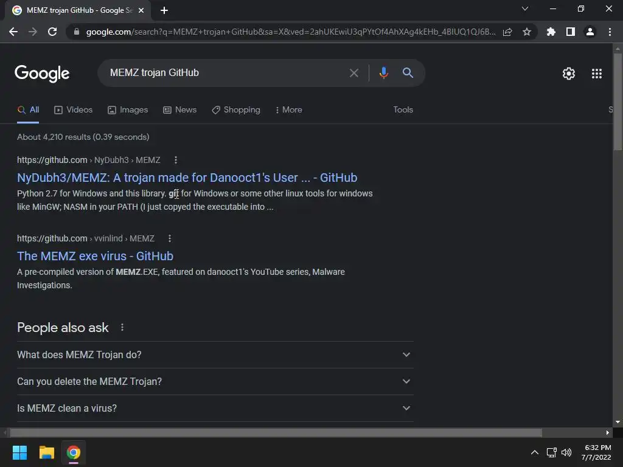Image resolution: width=623 pixels, height=467 pixels.
Task: Open the Windows Start menu
Action: tap(19, 452)
